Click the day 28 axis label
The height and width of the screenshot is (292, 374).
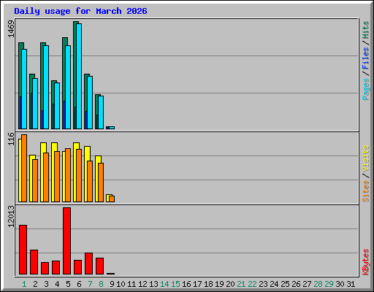click(318, 284)
